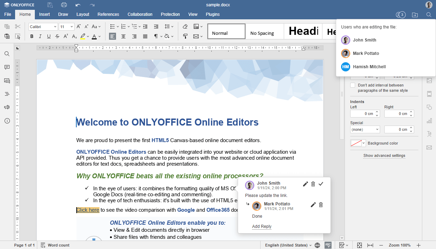Viewport: 436px width, 249px height.
Task: Open the Comments panel in the left sidebar
Action: tap(7, 67)
